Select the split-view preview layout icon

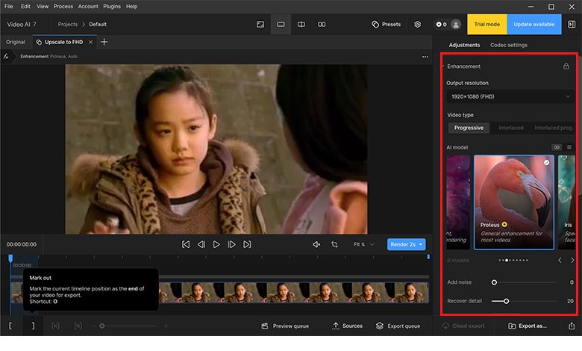tap(301, 24)
